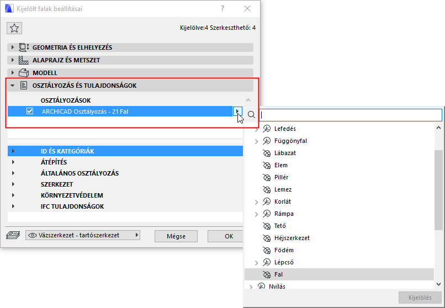Click the Kijelölés button
445x308 pixels.
[420, 298]
